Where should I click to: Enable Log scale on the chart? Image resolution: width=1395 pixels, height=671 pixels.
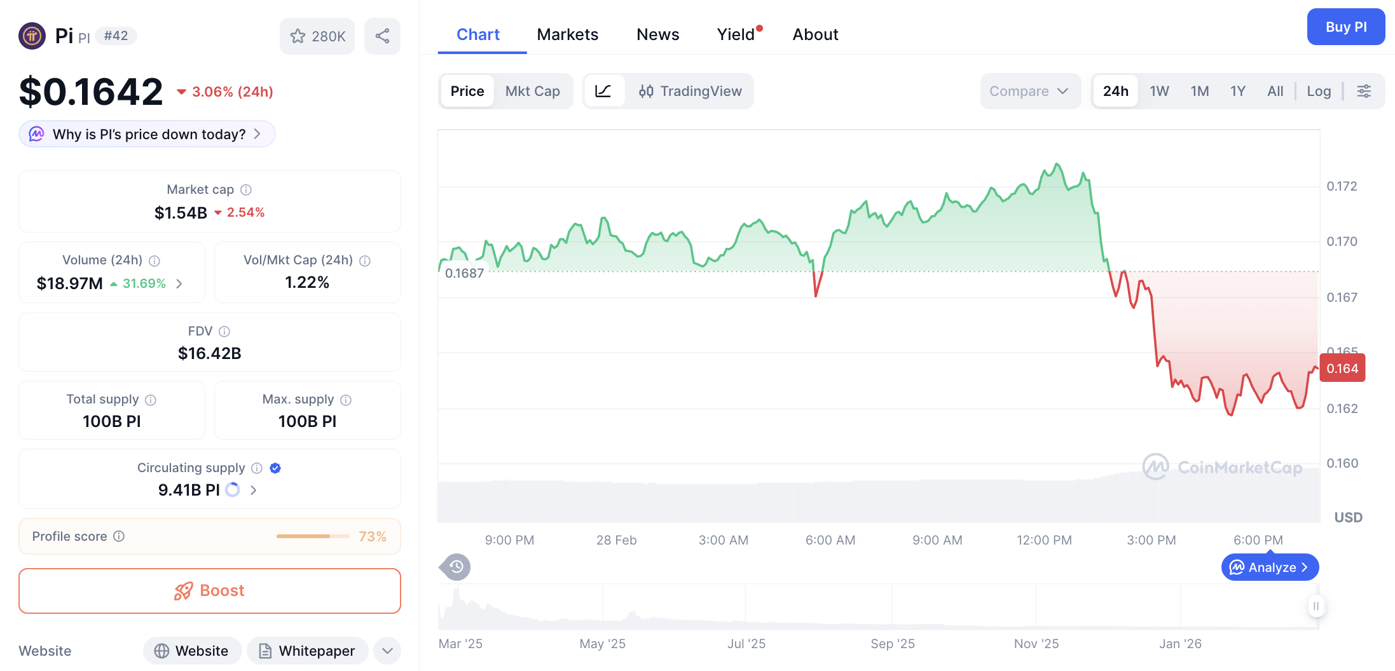click(x=1319, y=91)
